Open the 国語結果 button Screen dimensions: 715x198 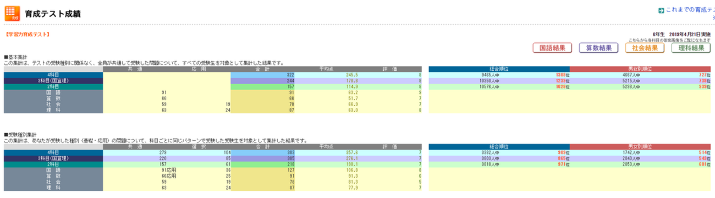click(553, 48)
